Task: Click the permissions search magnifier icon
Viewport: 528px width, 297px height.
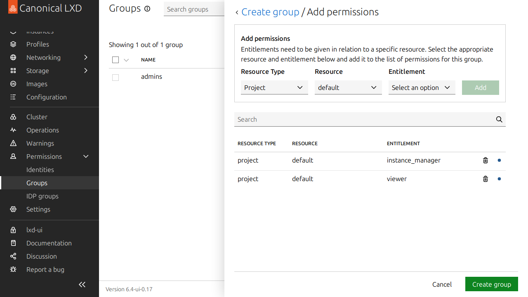Action: [499, 119]
